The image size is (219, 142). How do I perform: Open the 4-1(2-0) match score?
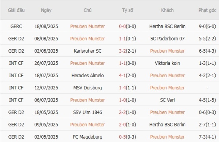[128, 76]
